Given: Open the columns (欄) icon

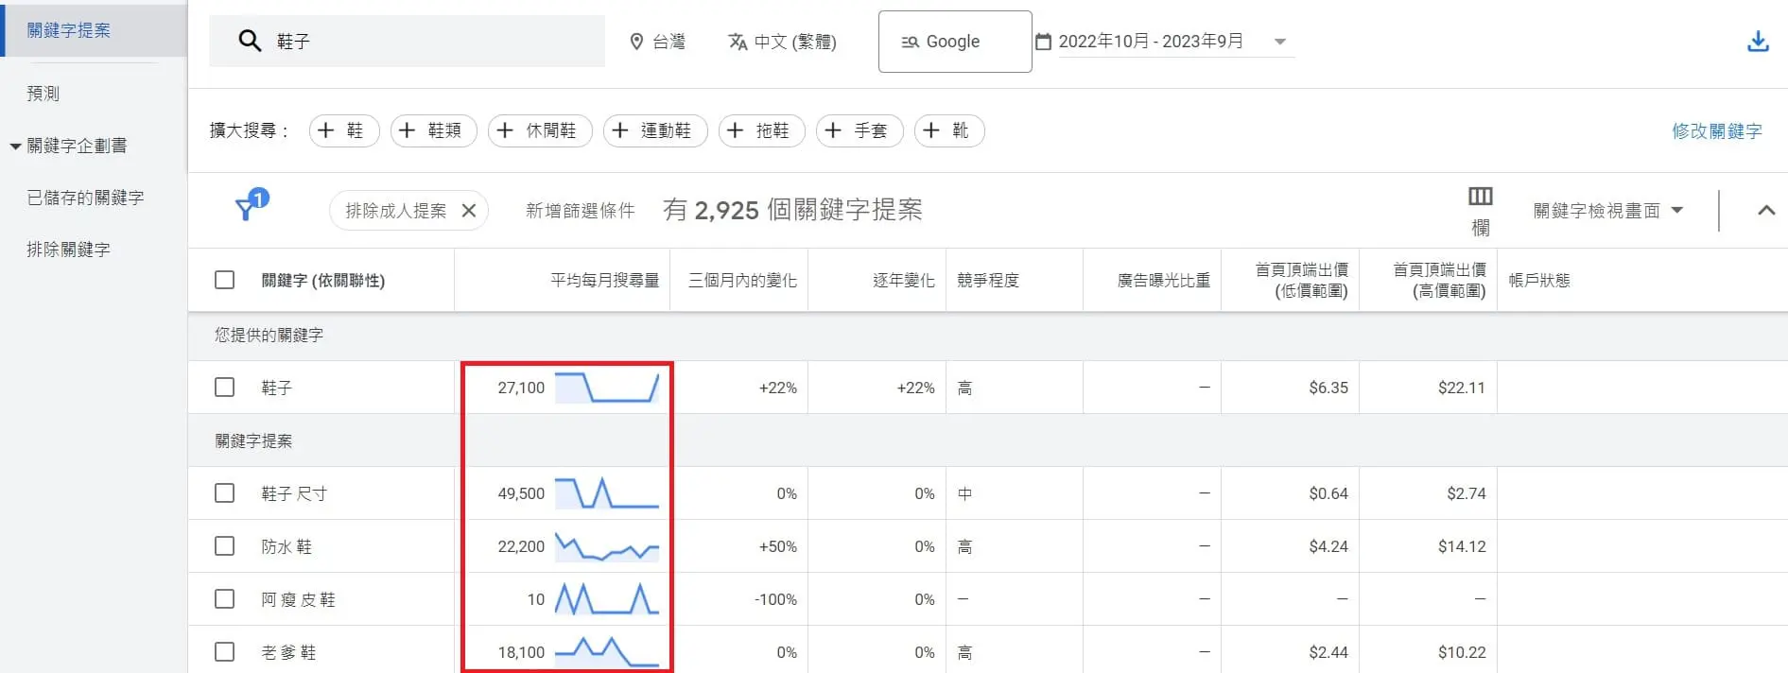Looking at the screenshot, I should point(1481,197).
